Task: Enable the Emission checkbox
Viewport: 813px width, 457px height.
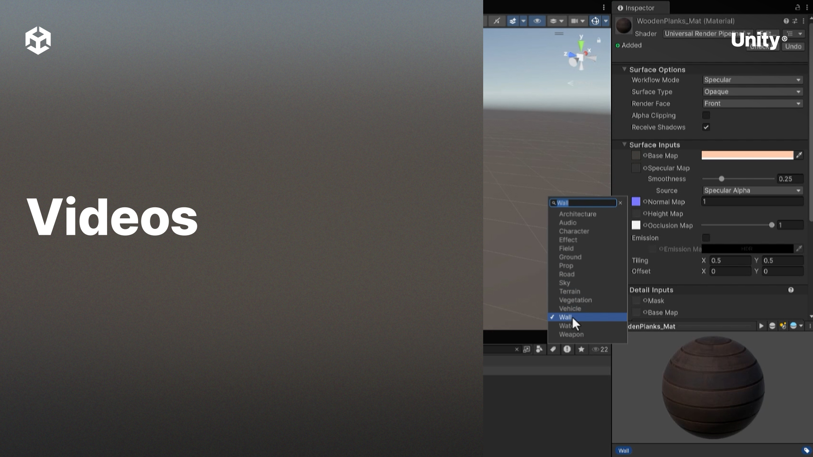Action: point(706,237)
